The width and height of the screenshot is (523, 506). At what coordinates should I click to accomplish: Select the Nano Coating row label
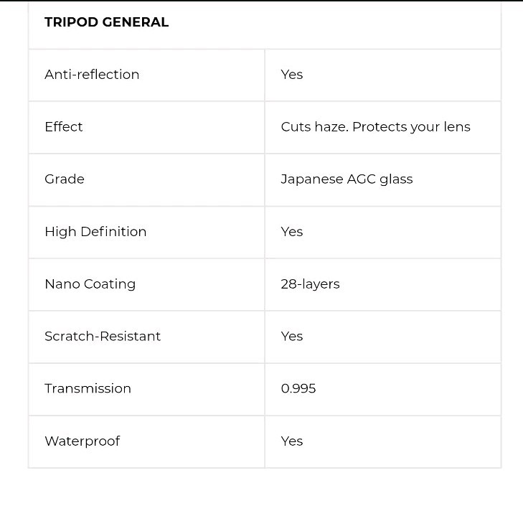coord(90,284)
